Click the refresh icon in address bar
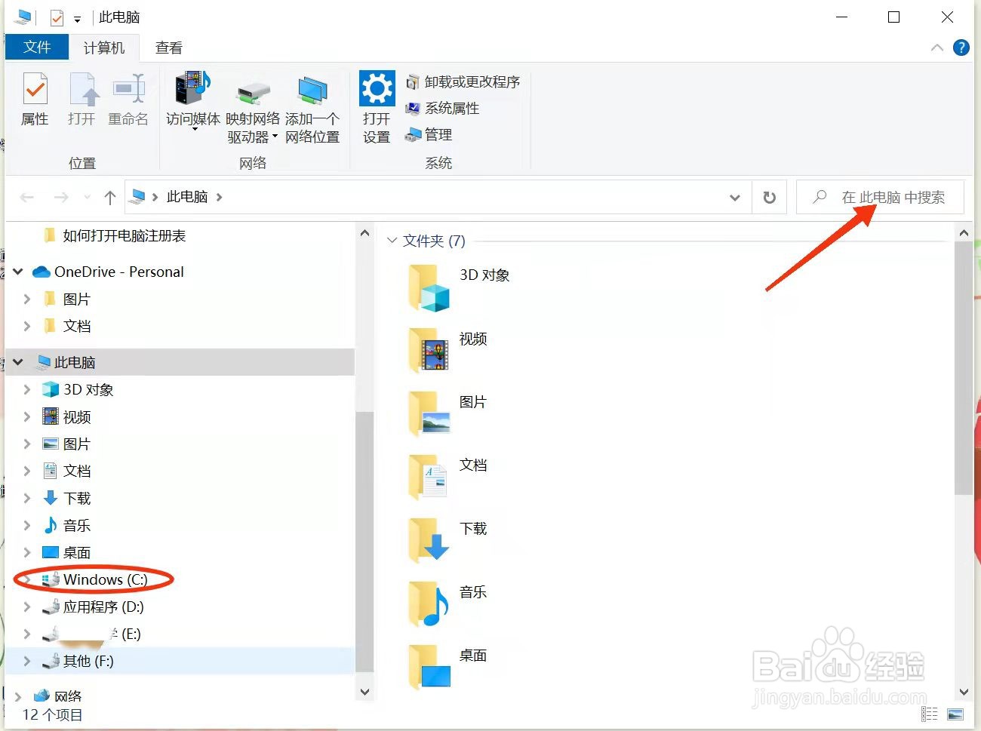981x731 pixels. (769, 197)
